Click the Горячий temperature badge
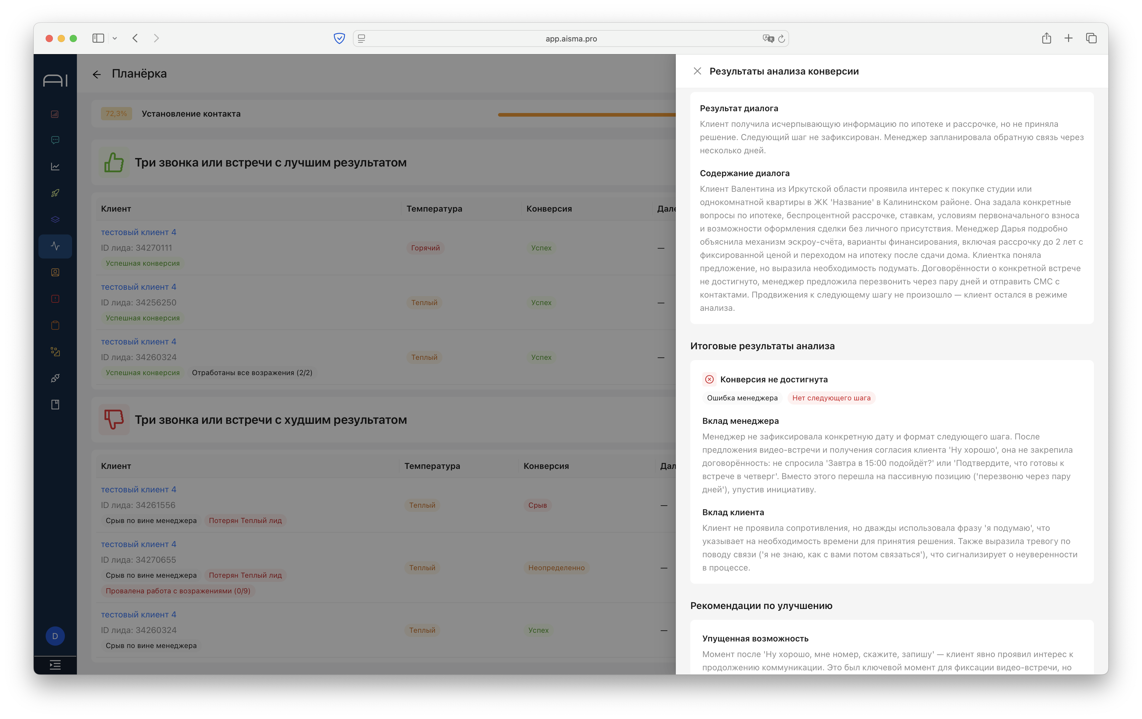This screenshot has height=719, width=1142. coord(425,248)
